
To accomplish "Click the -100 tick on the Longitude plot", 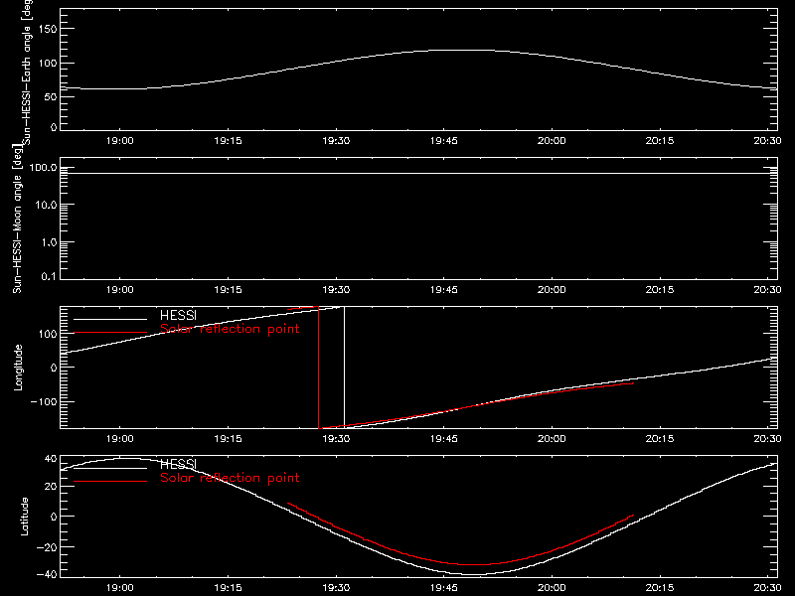I will [44, 401].
